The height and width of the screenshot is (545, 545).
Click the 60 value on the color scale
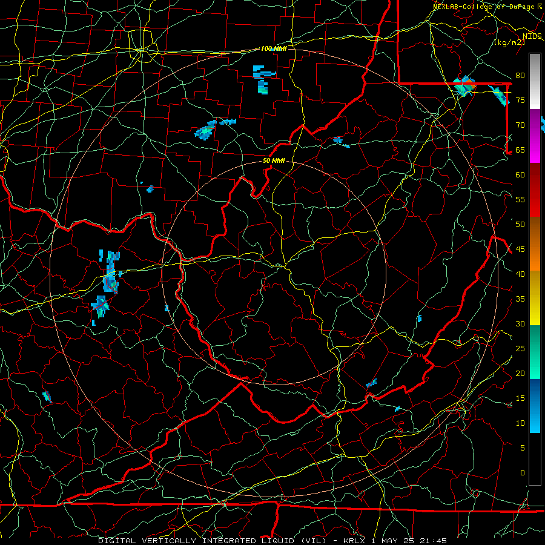pos(520,175)
